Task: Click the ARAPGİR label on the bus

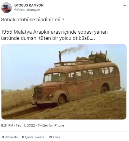Action: click(x=56, y=70)
